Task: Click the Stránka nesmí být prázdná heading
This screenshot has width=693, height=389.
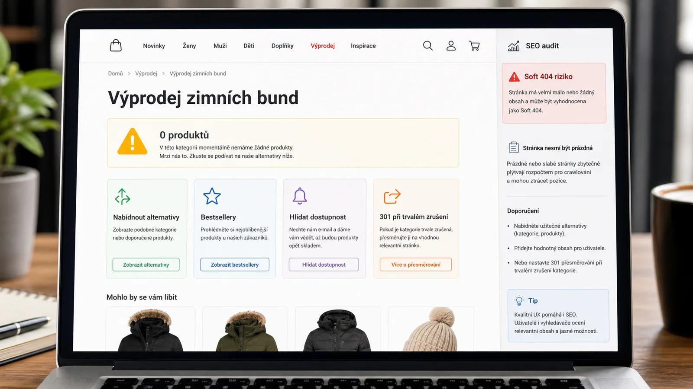Action: (x=557, y=148)
